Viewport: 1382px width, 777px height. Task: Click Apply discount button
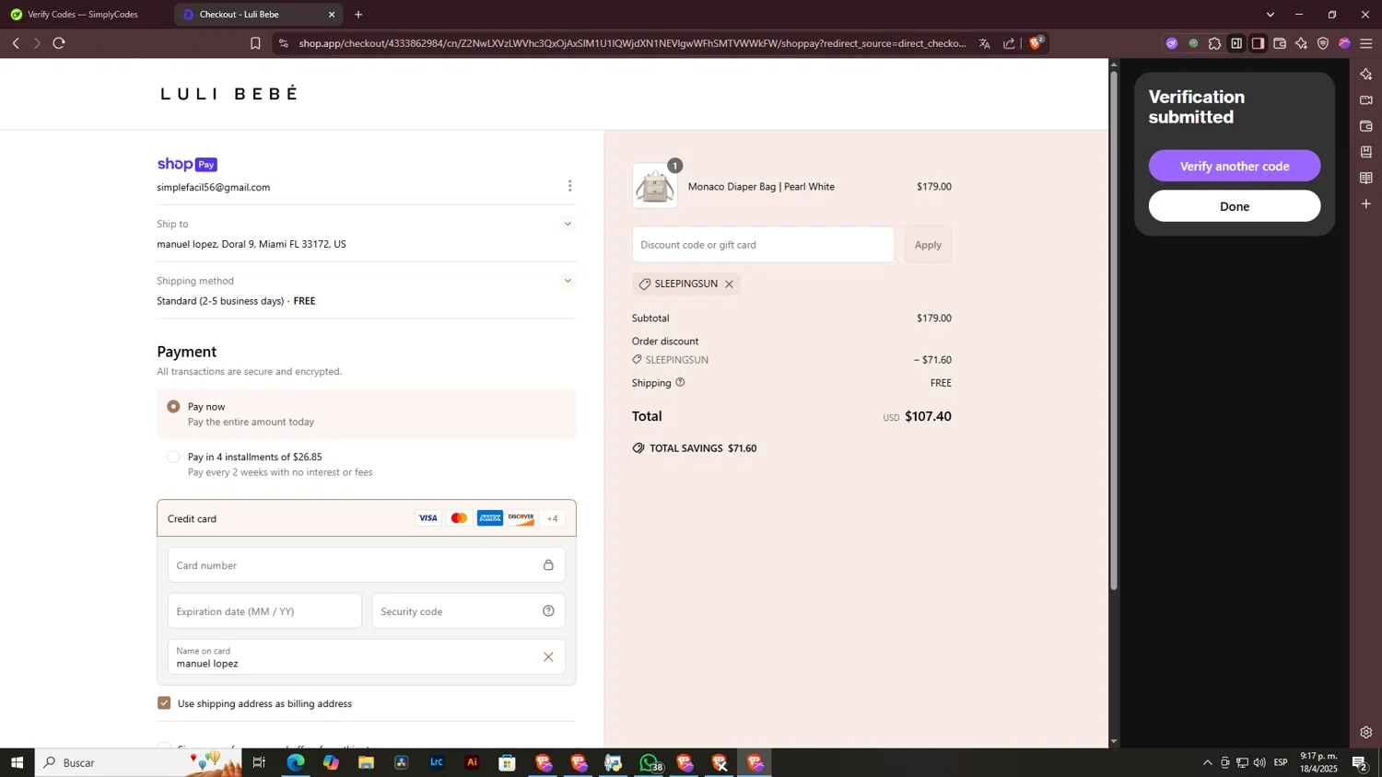(x=928, y=245)
